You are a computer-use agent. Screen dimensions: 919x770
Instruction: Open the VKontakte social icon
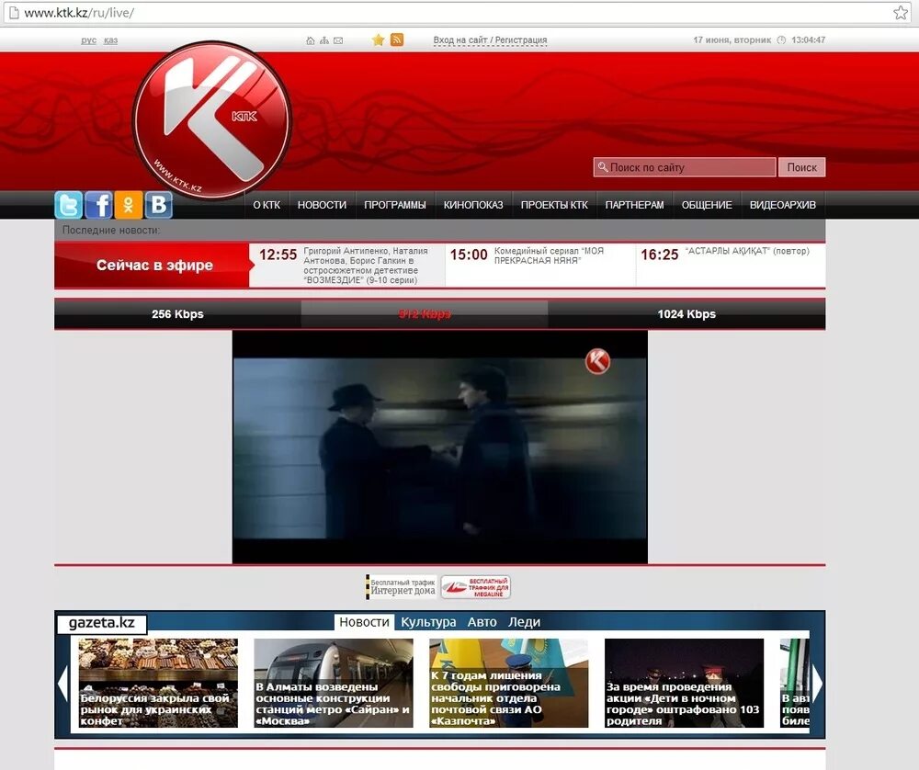(158, 205)
